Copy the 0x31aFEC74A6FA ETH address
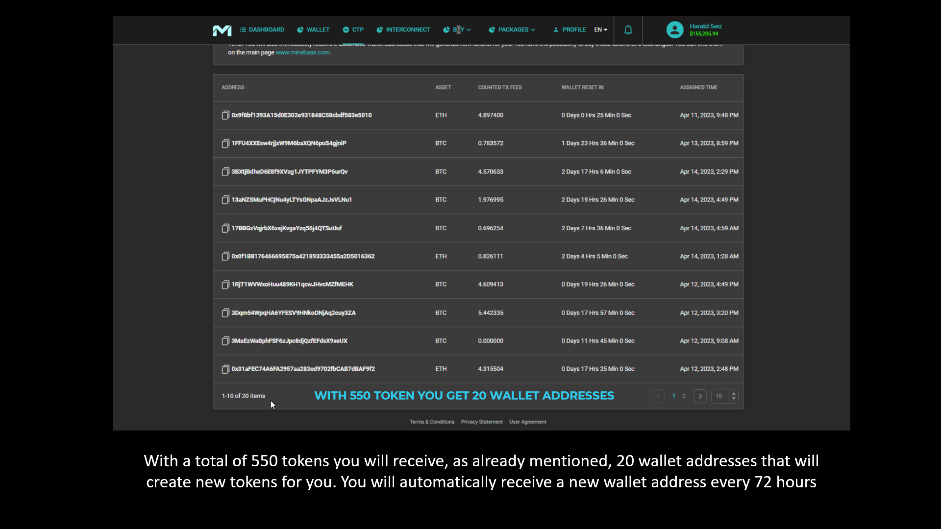This screenshot has width=941, height=529. 225,369
